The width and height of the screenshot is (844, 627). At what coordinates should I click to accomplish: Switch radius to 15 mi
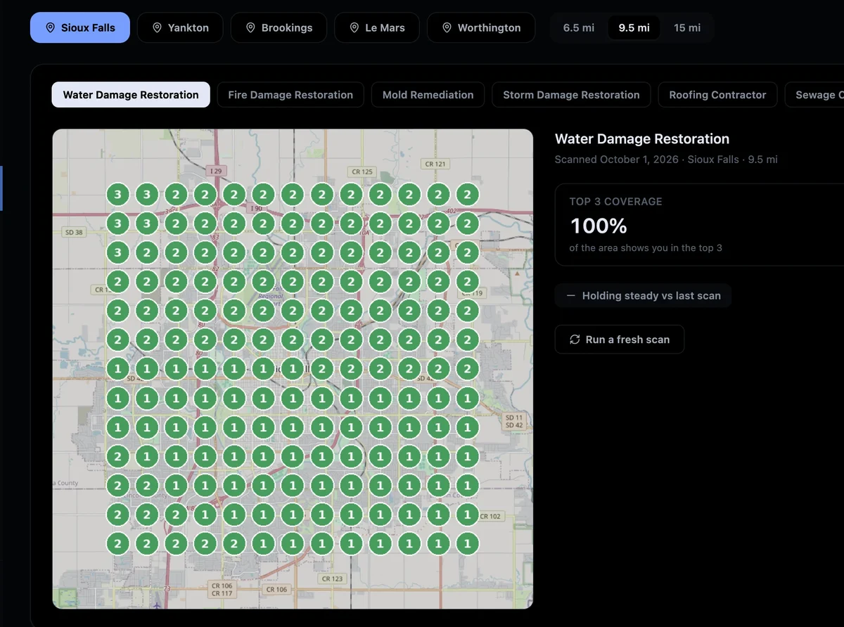click(x=687, y=27)
